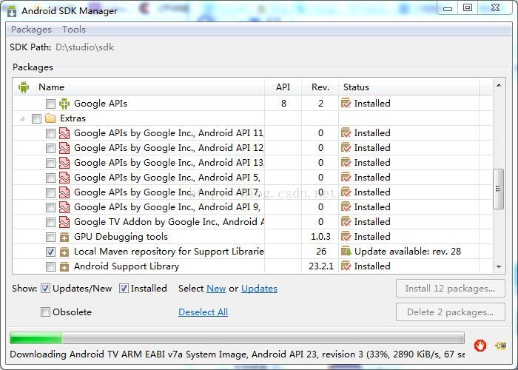This screenshot has height=370, width=518.
Task: Open the Packages menu
Action: click(x=31, y=30)
